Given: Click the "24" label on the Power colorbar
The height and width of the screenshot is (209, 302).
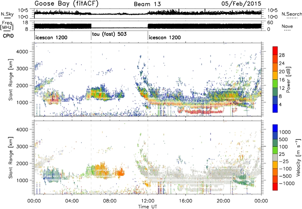Looking at the screenshot, I should pyautogui.click(x=282, y=63).
